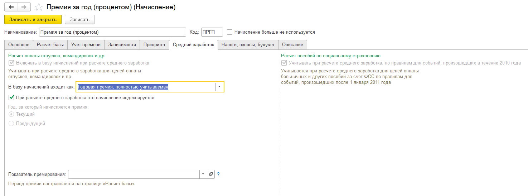Image resolution: width=528 pixels, height=196 pixels.
Task: Add form to favorites with star icon
Action: pyautogui.click(x=39, y=7)
